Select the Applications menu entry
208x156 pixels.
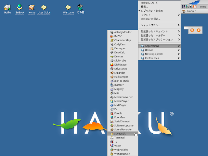click(160, 46)
